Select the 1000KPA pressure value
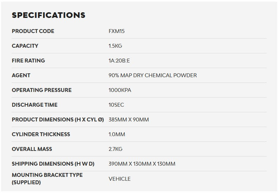 tap(120, 90)
